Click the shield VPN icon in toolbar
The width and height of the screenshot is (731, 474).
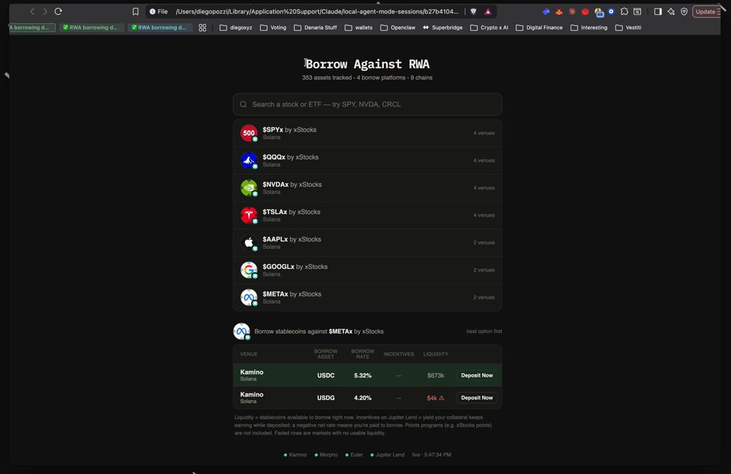click(x=684, y=12)
